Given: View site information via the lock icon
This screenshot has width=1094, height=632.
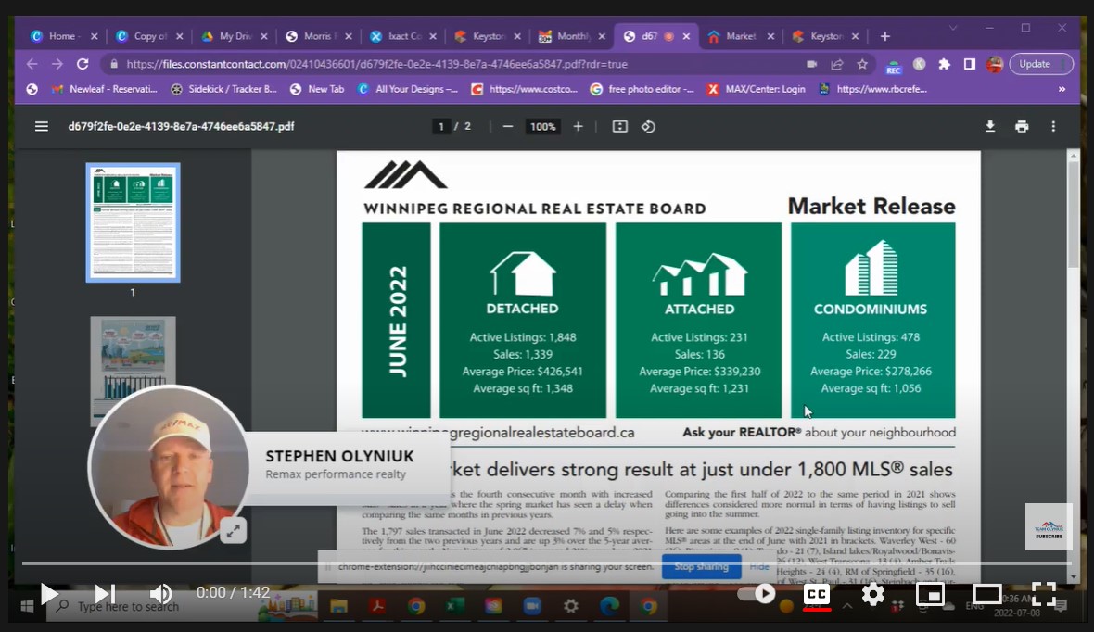Looking at the screenshot, I should click(x=114, y=64).
